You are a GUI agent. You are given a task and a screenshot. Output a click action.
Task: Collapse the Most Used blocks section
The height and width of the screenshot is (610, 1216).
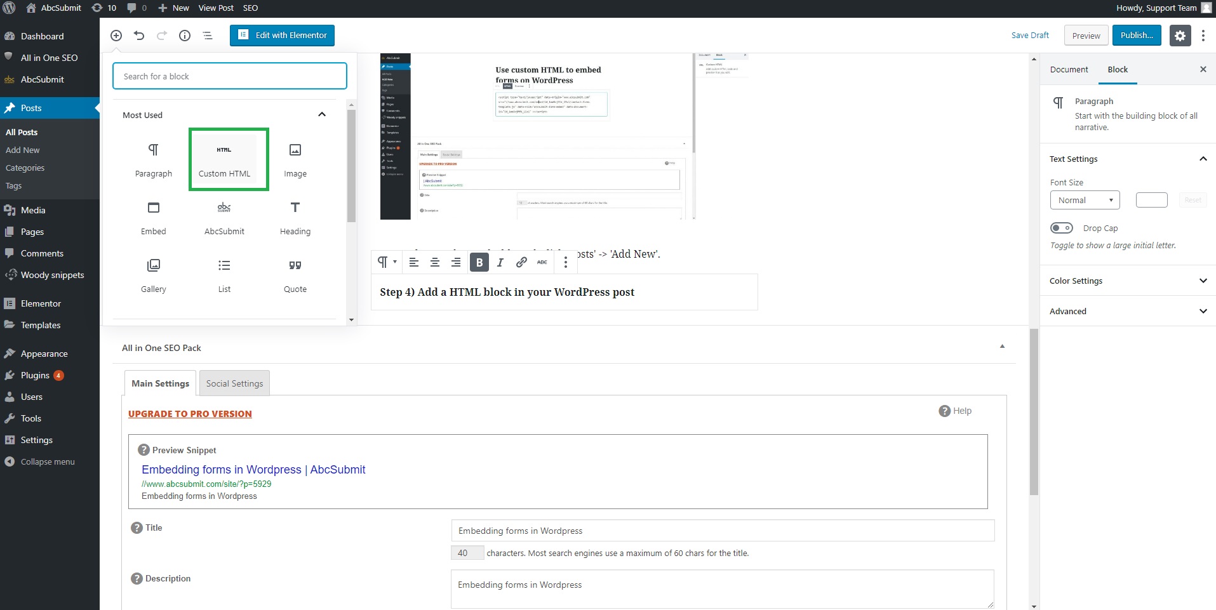click(x=322, y=114)
